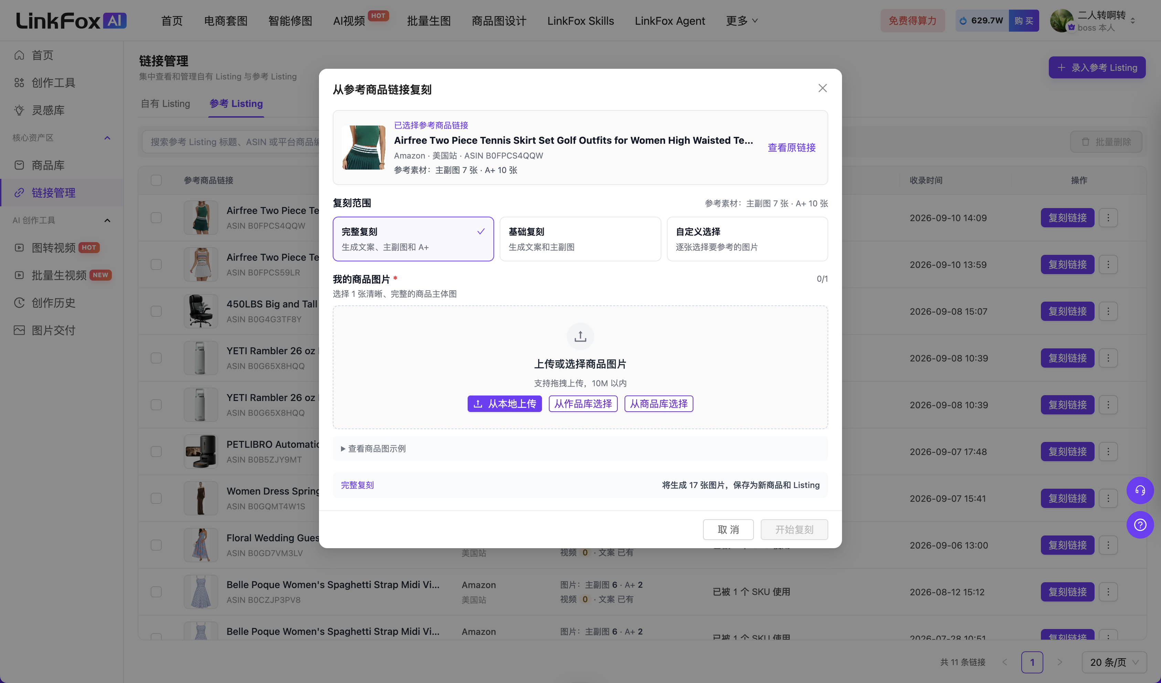Click previous page arrow in pagination
Screen dimensions: 1161x683
(1004, 662)
